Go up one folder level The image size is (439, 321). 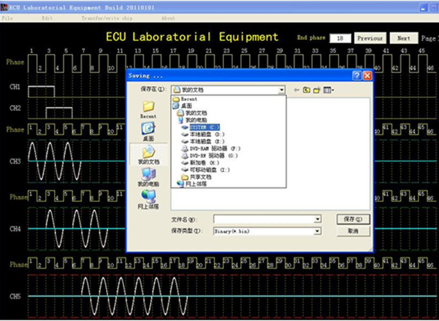(x=306, y=90)
